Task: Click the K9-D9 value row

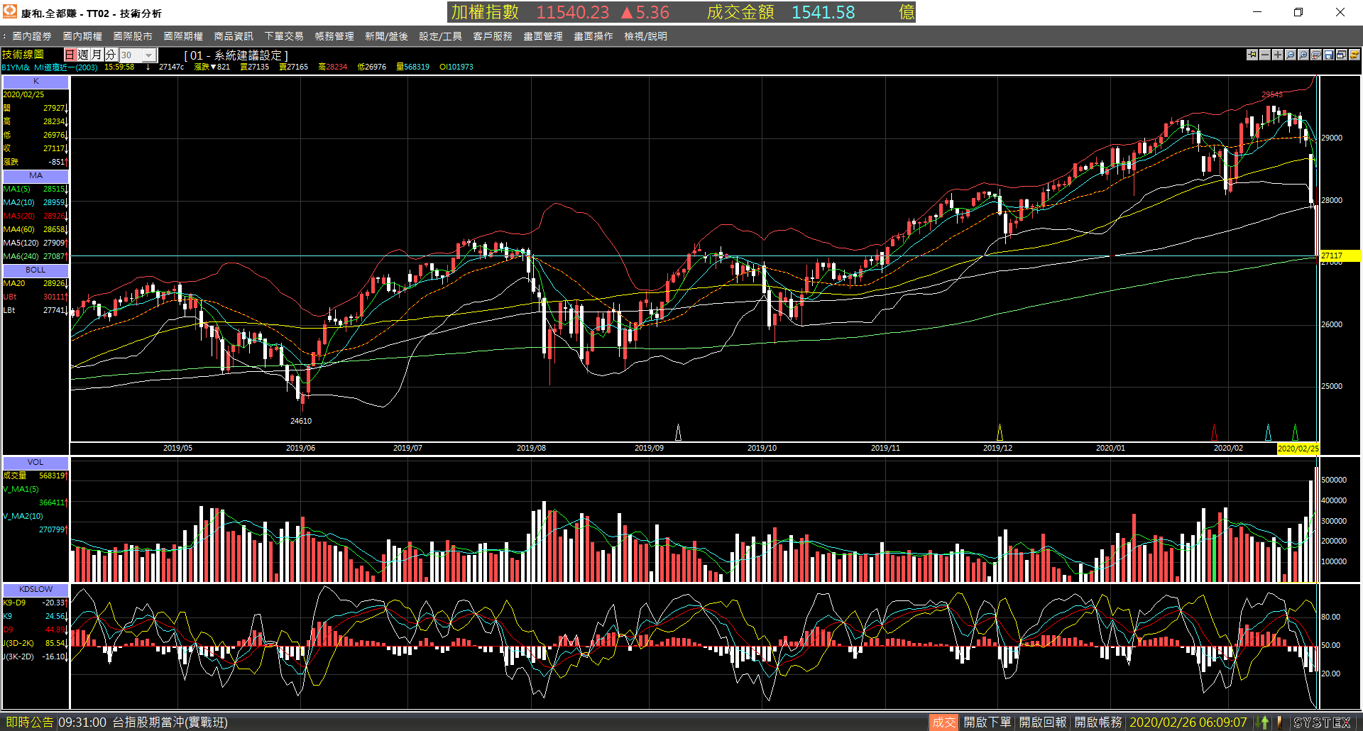Action: [35, 603]
